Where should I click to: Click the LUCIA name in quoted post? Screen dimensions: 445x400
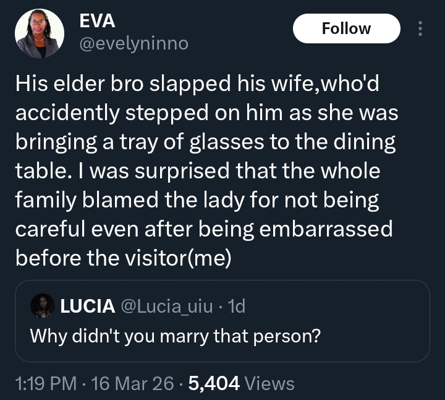click(x=87, y=305)
